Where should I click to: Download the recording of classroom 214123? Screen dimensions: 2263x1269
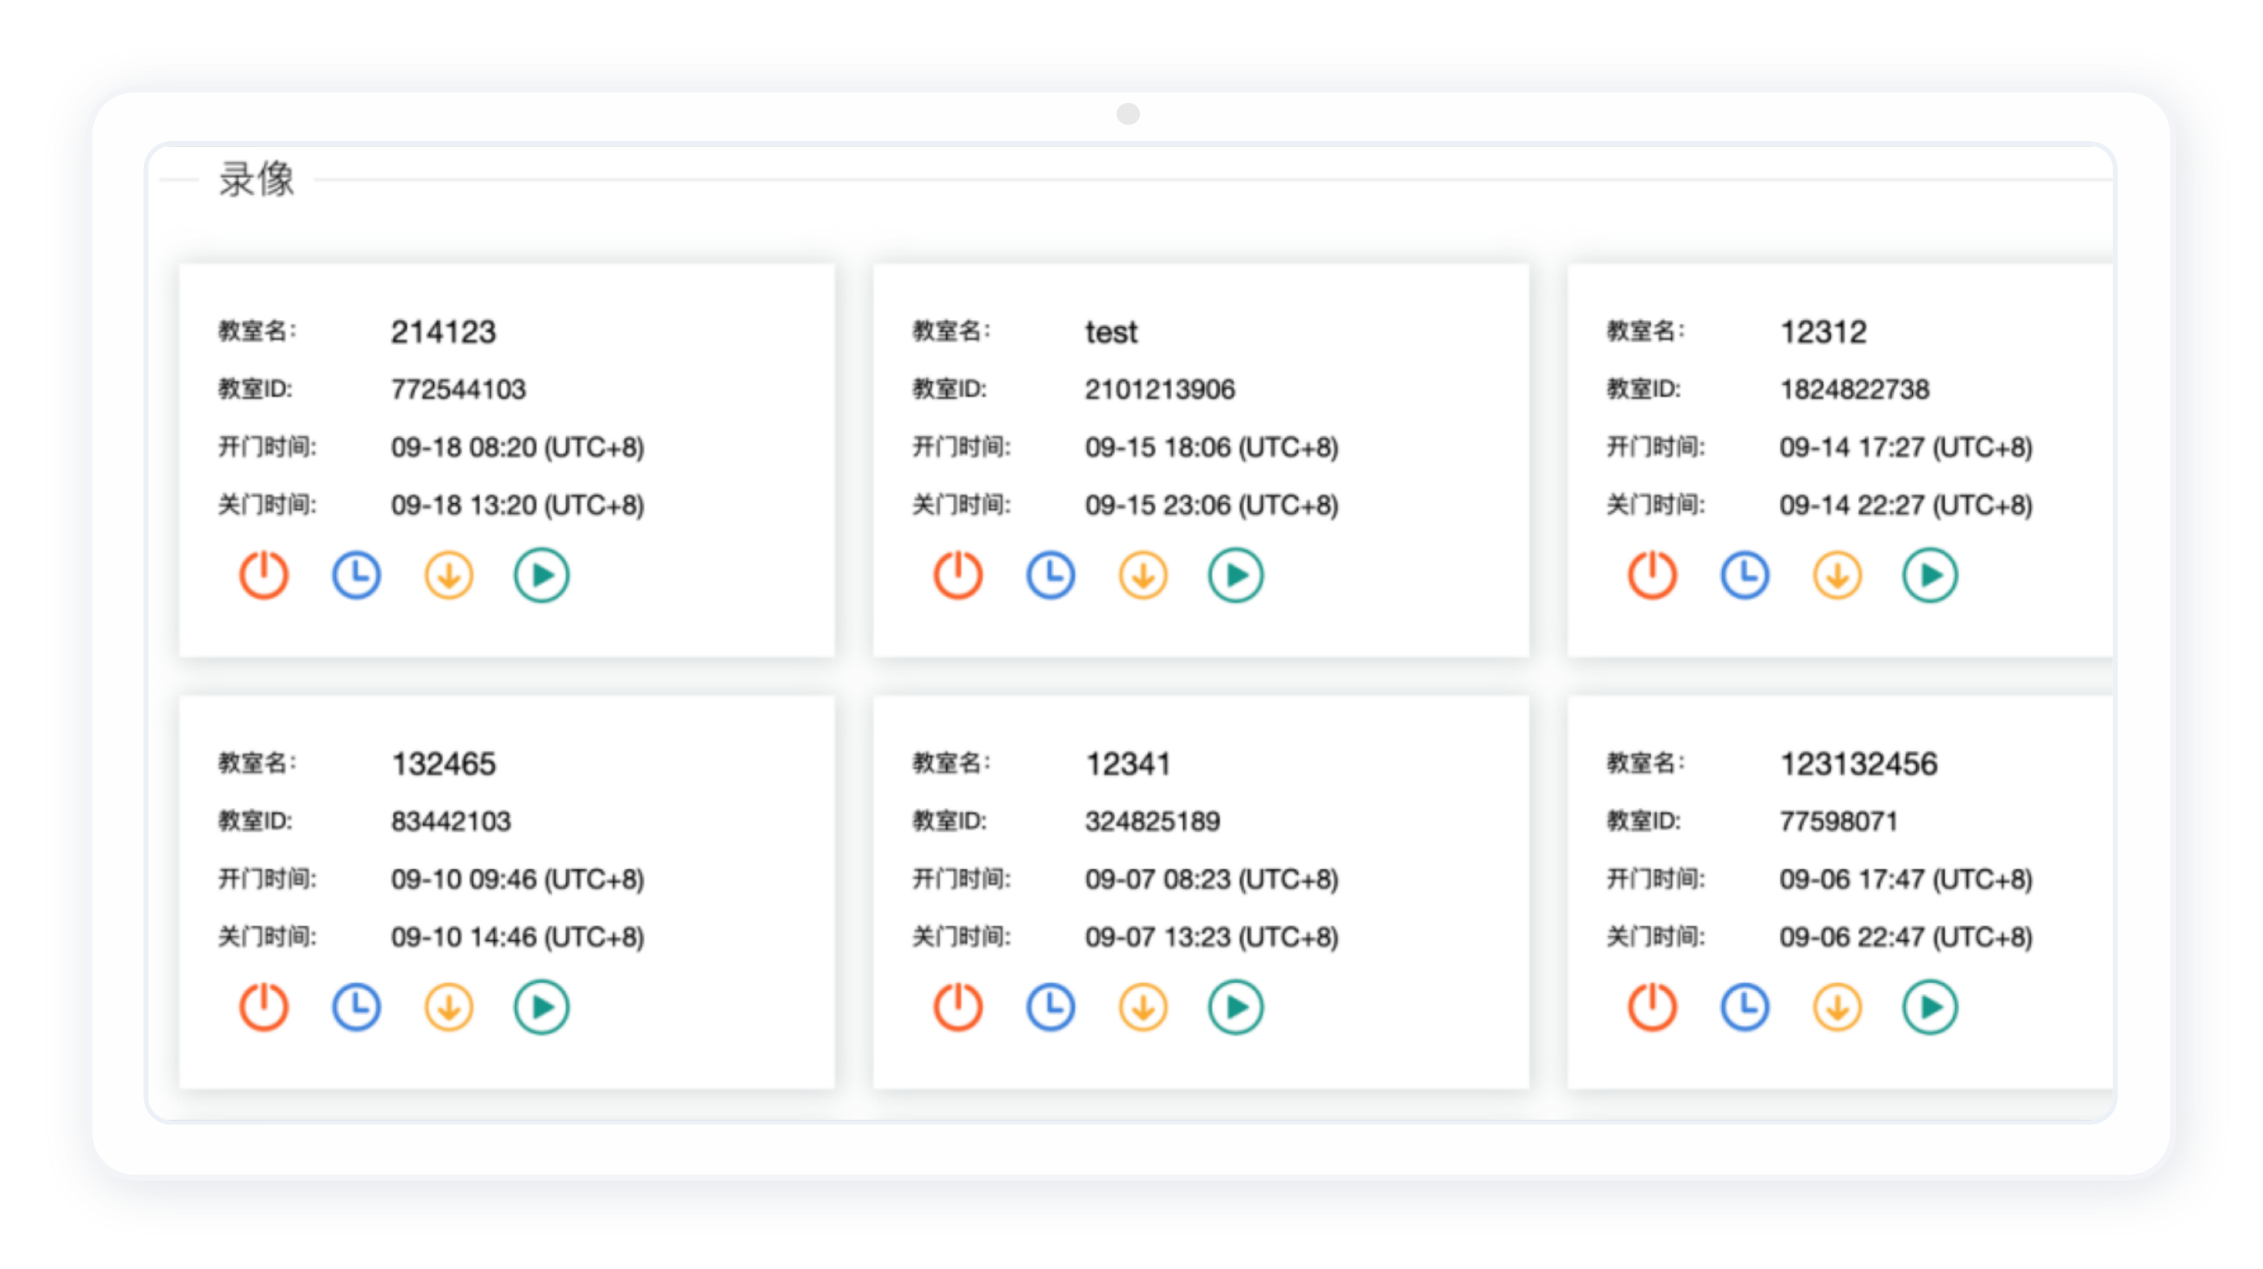point(449,575)
